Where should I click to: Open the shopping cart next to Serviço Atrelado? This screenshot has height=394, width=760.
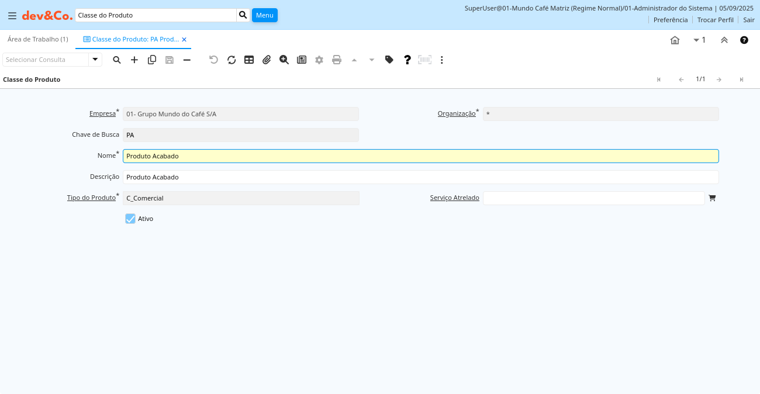click(712, 198)
